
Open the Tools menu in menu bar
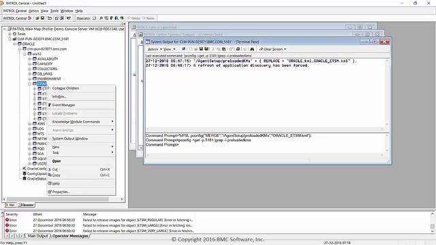(x=54, y=11)
